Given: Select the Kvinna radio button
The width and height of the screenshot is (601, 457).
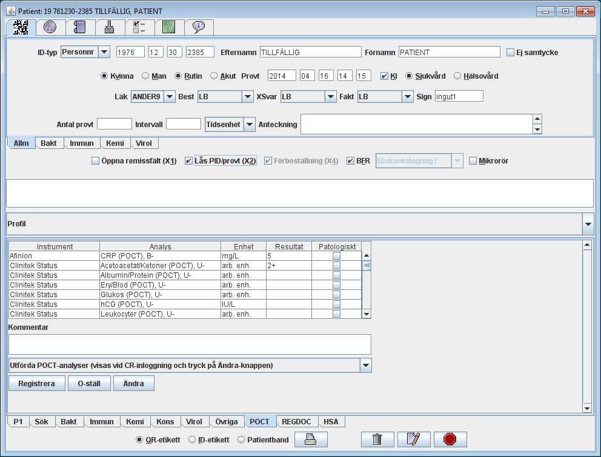Looking at the screenshot, I should tap(104, 76).
